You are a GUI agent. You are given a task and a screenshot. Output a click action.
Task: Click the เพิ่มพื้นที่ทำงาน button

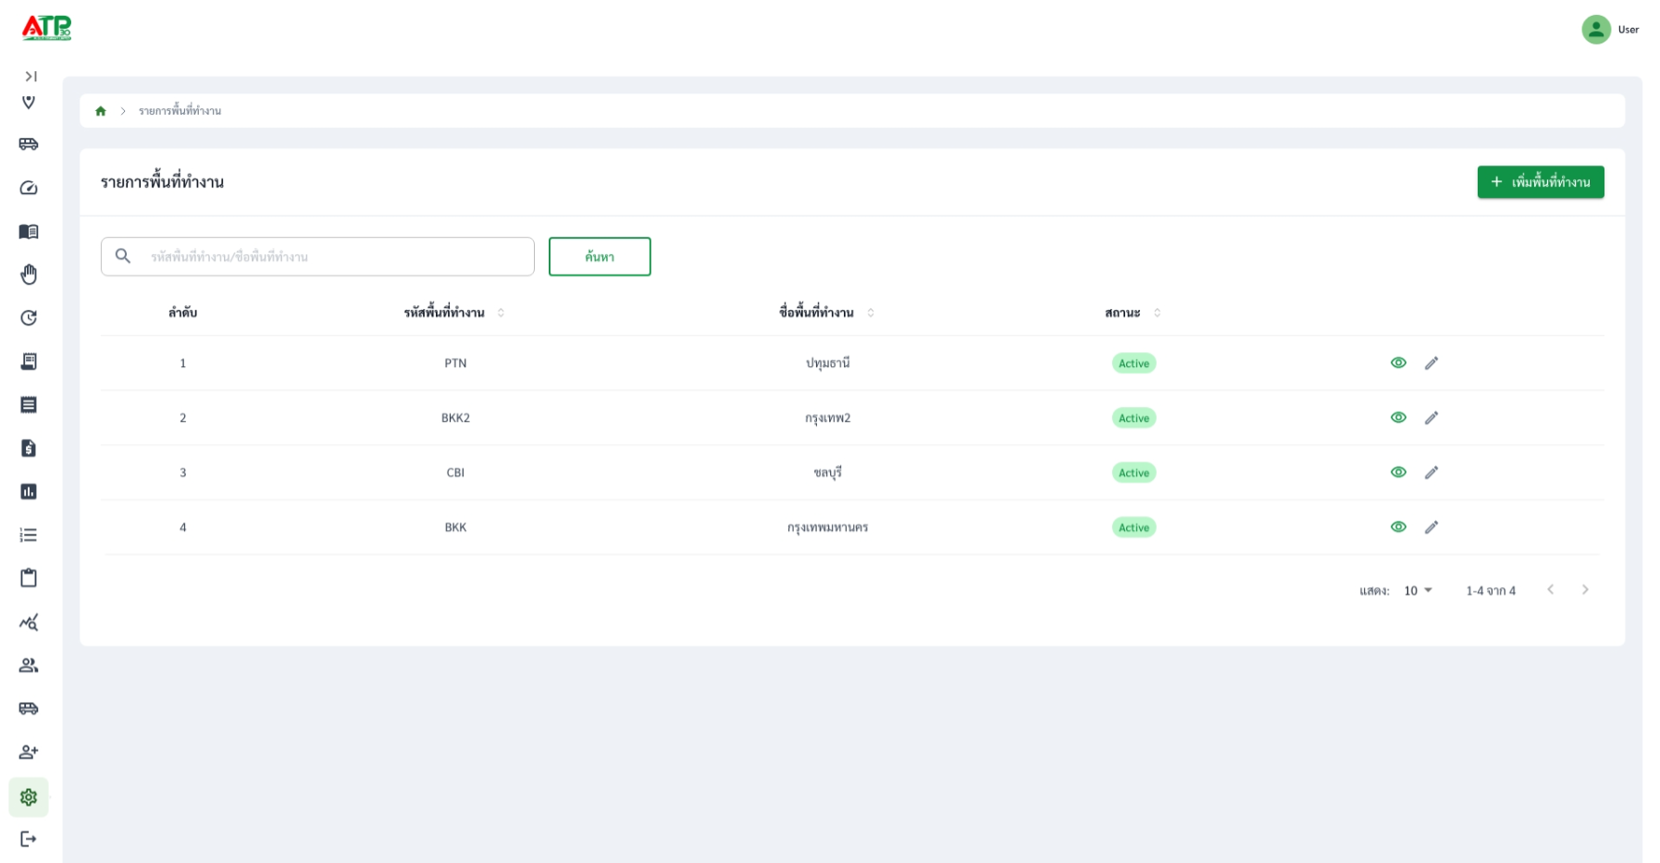(1541, 182)
